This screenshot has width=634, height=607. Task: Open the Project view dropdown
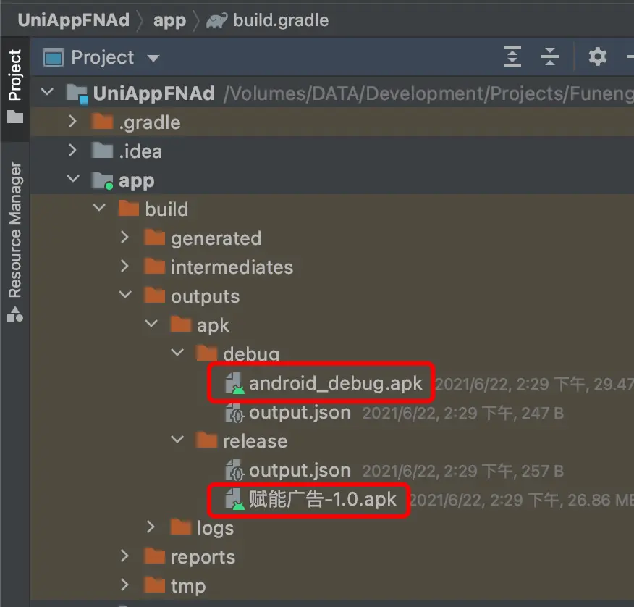coord(153,58)
